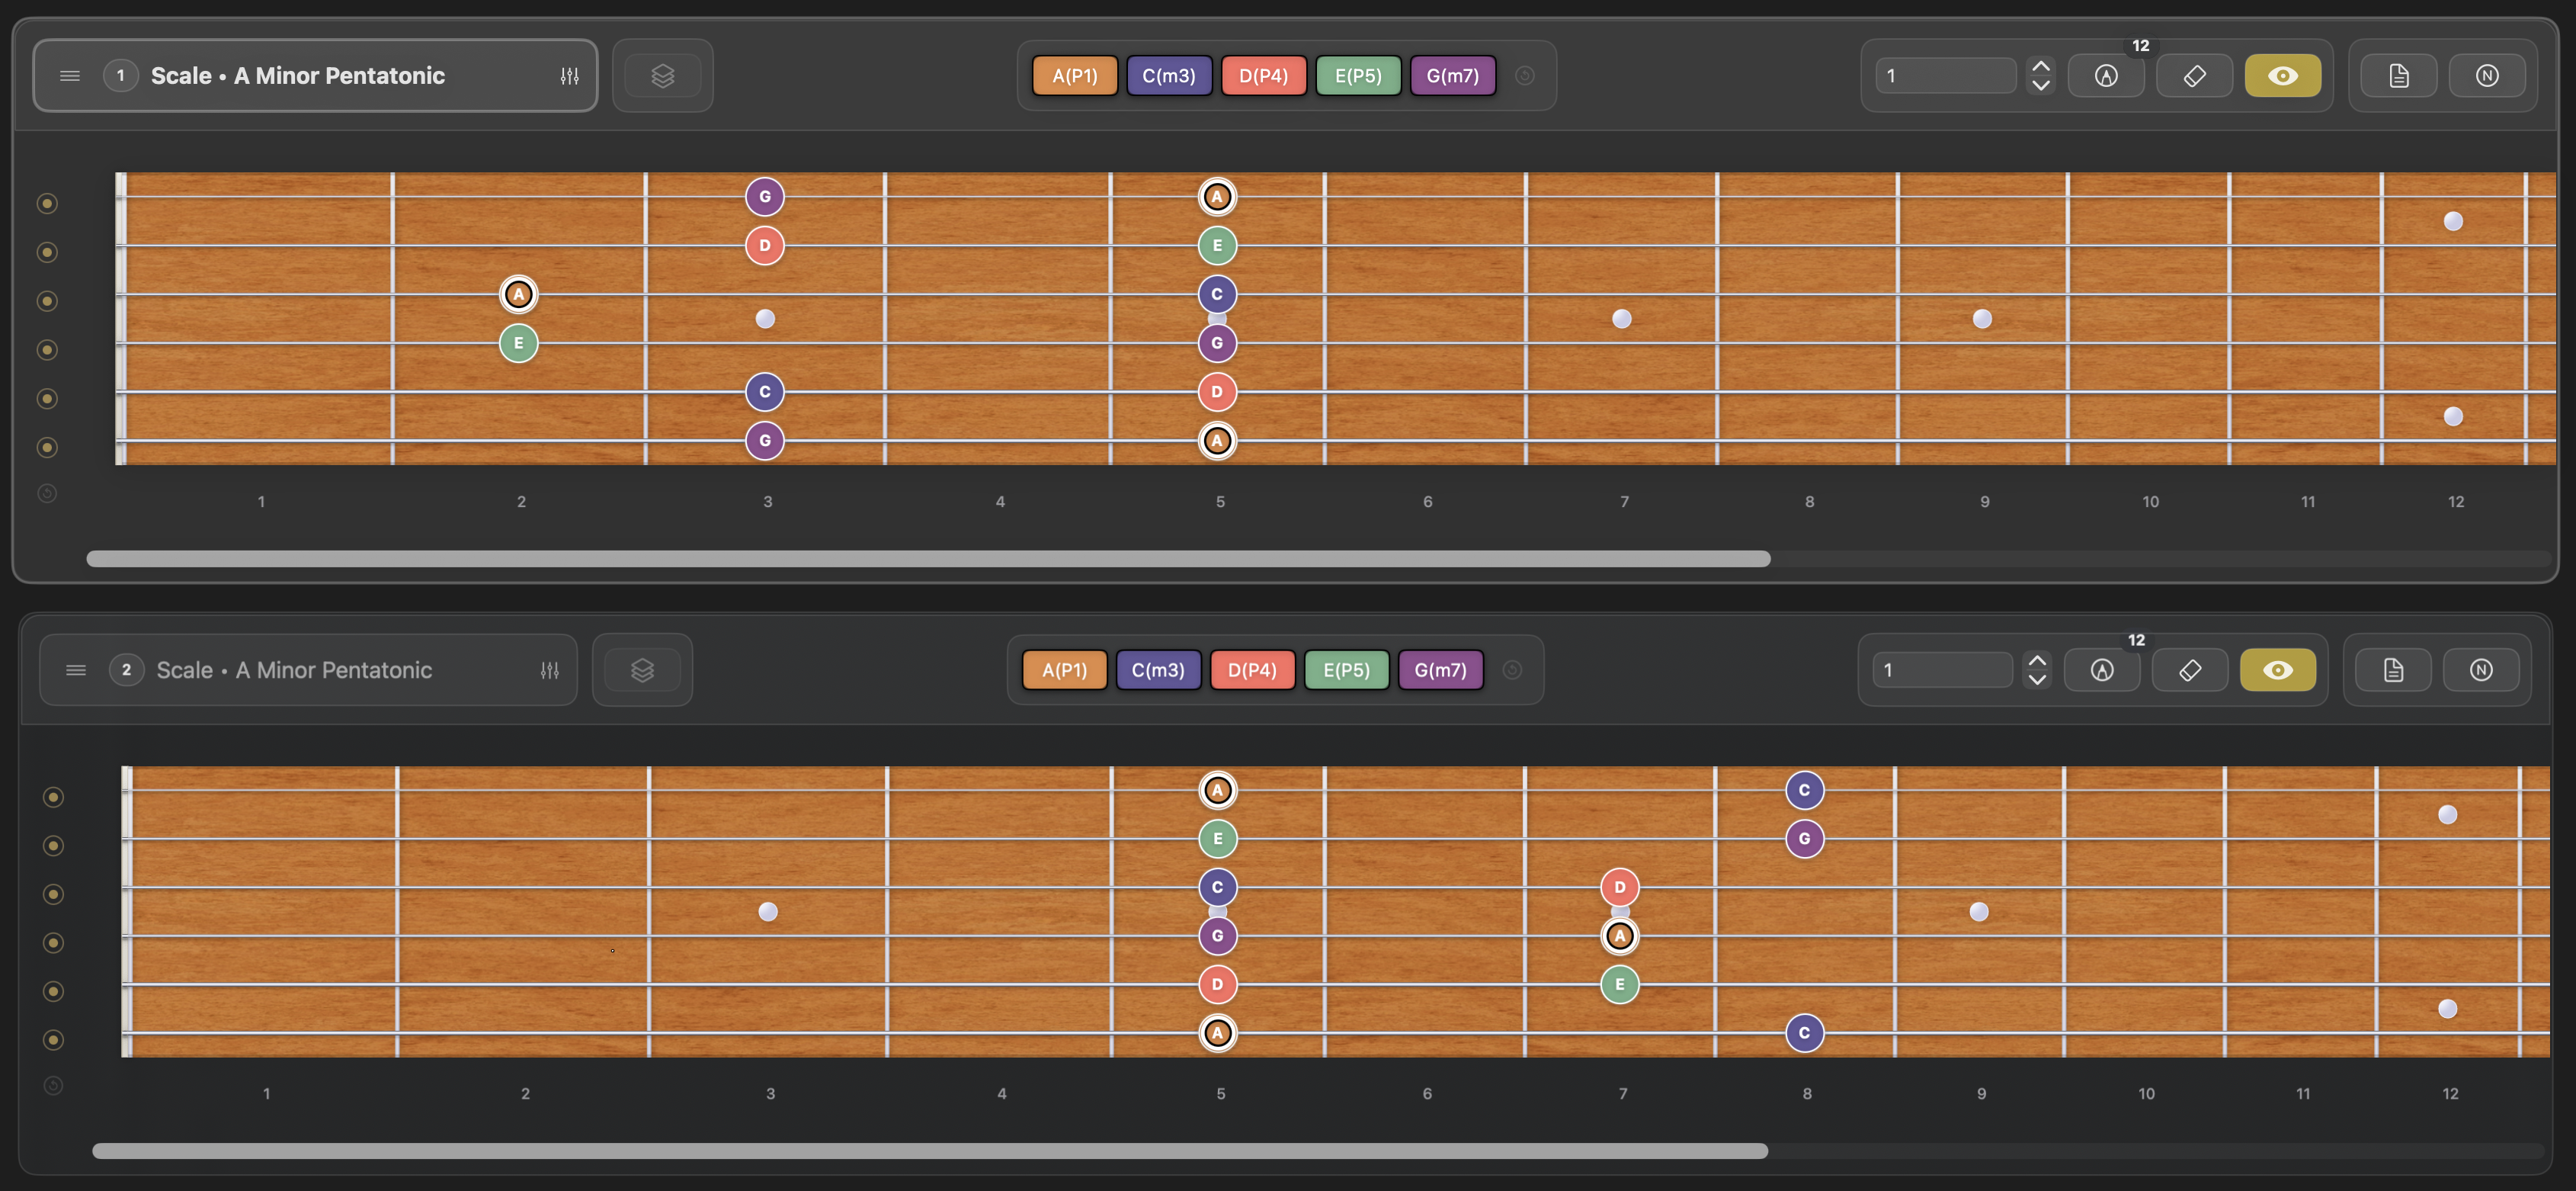2576x1191 pixels.
Task: Click the panel number 2 badge
Action: (127, 670)
